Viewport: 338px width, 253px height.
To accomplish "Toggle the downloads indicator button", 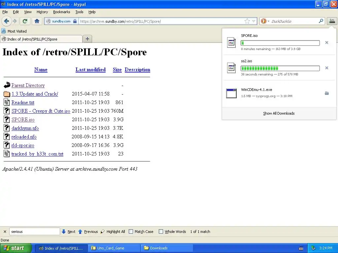I will coord(332,21).
